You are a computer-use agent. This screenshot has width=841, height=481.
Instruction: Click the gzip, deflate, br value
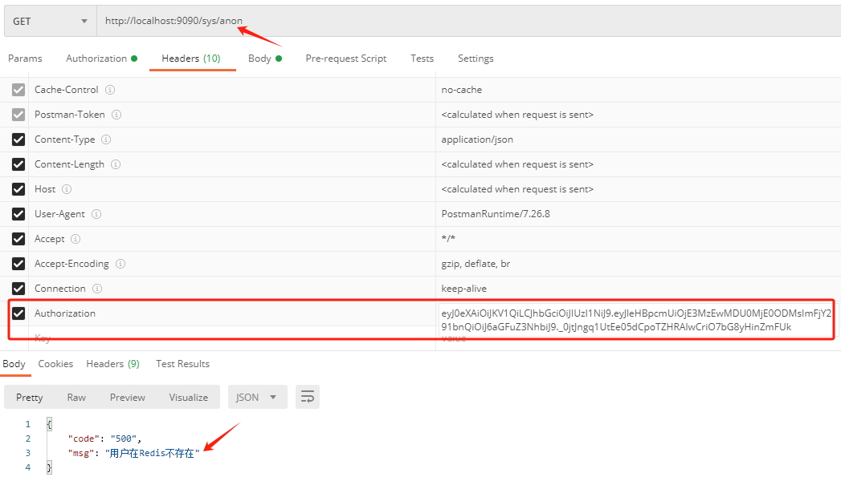pos(476,264)
